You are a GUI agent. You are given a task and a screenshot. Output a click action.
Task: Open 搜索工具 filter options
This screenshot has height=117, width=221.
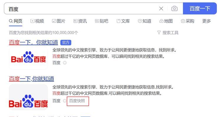(x=168, y=32)
